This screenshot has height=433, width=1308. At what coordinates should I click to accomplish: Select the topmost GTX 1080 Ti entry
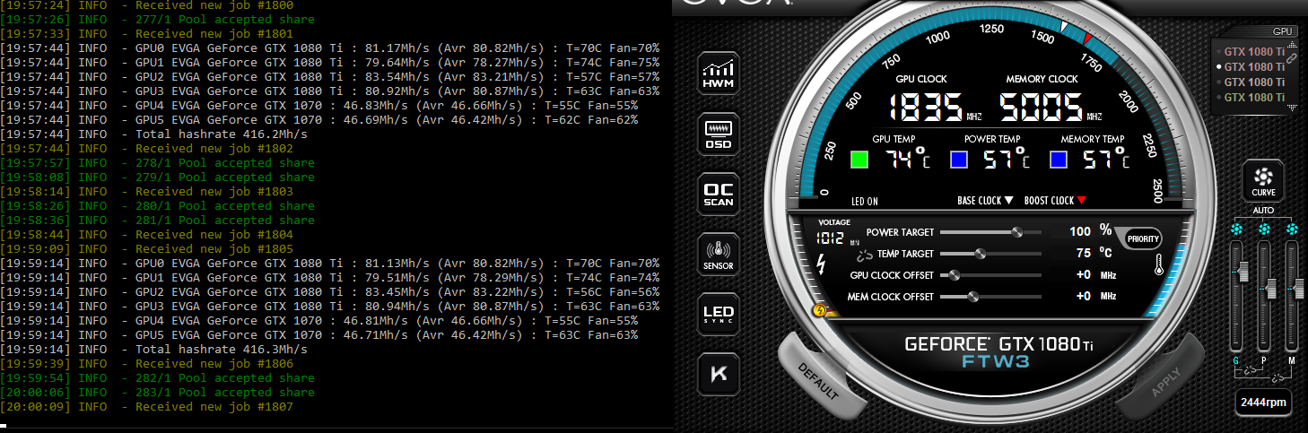click(1253, 51)
